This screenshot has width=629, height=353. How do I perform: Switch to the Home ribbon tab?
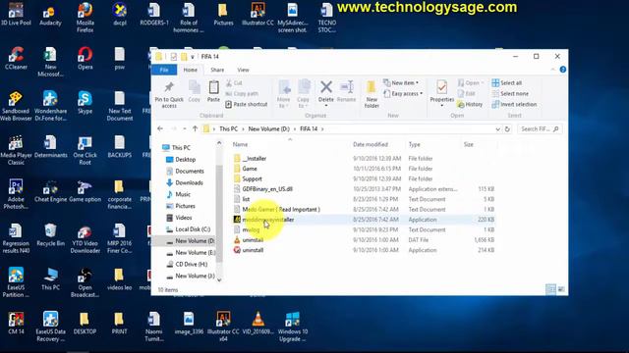[x=190, y=70]
